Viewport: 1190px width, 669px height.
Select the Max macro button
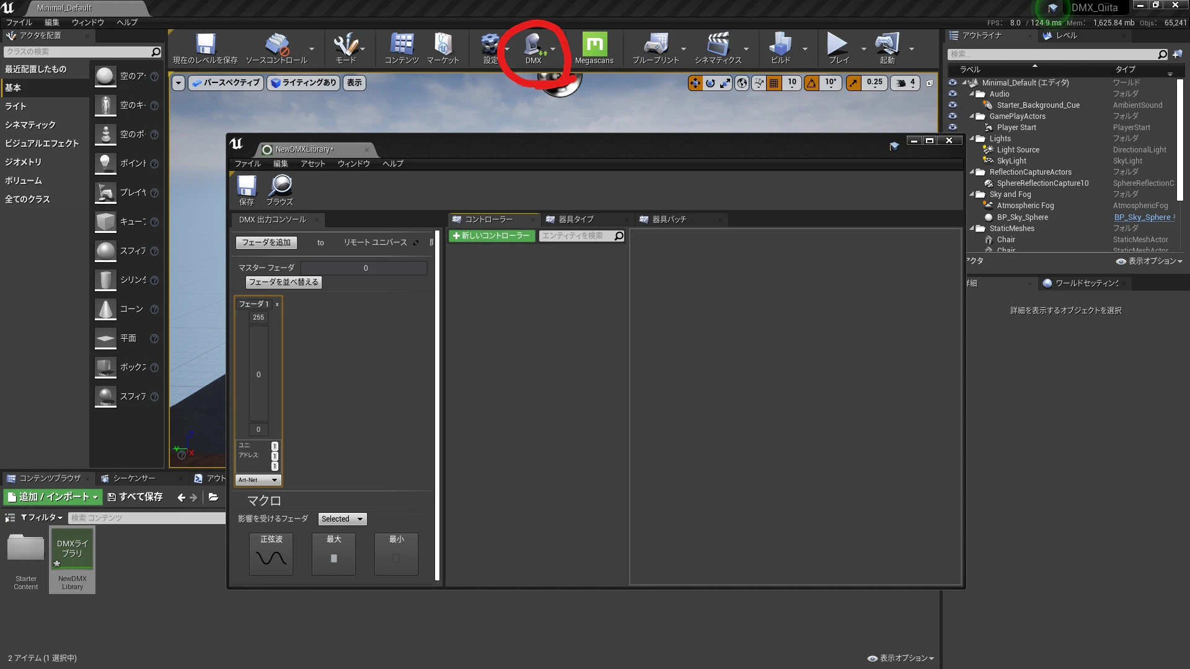click(x=333, y=554)
